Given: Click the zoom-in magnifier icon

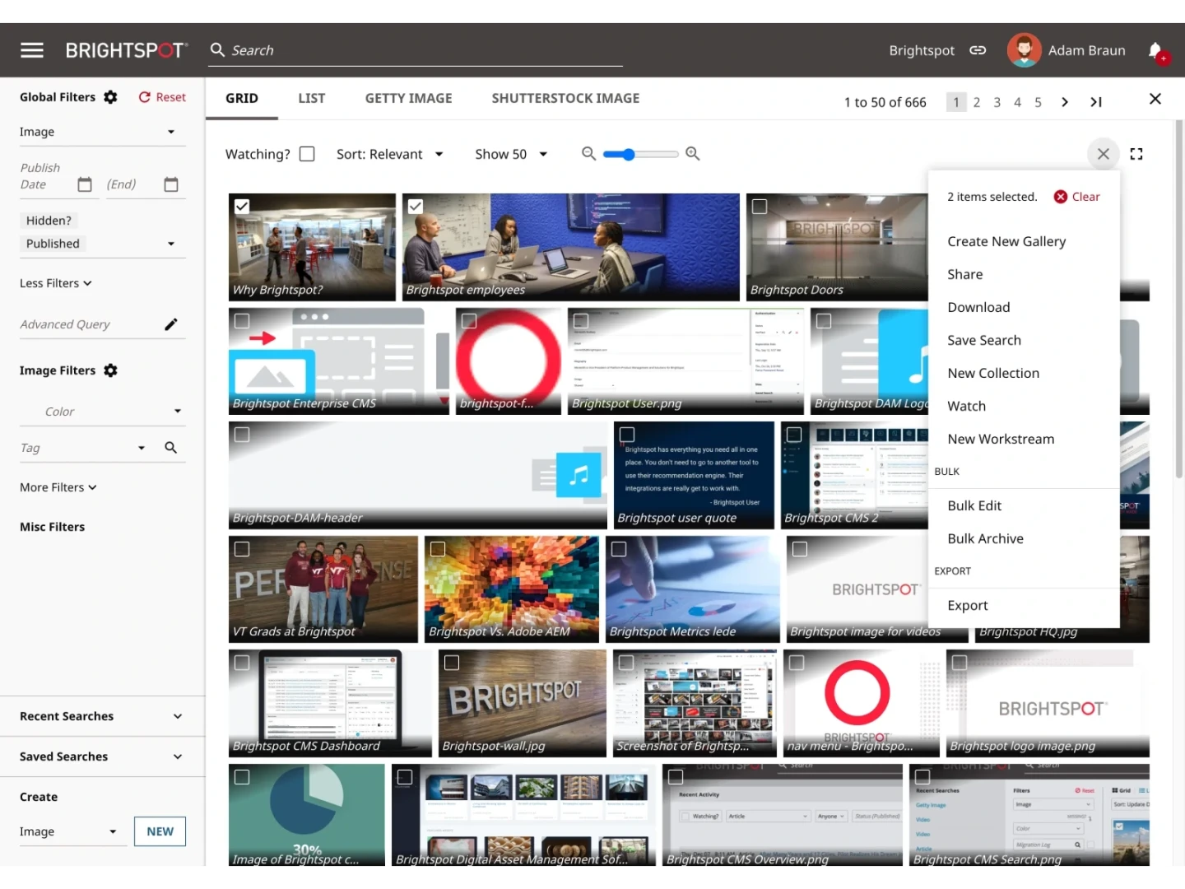Looking at the screenshot, I should (693, 154).
